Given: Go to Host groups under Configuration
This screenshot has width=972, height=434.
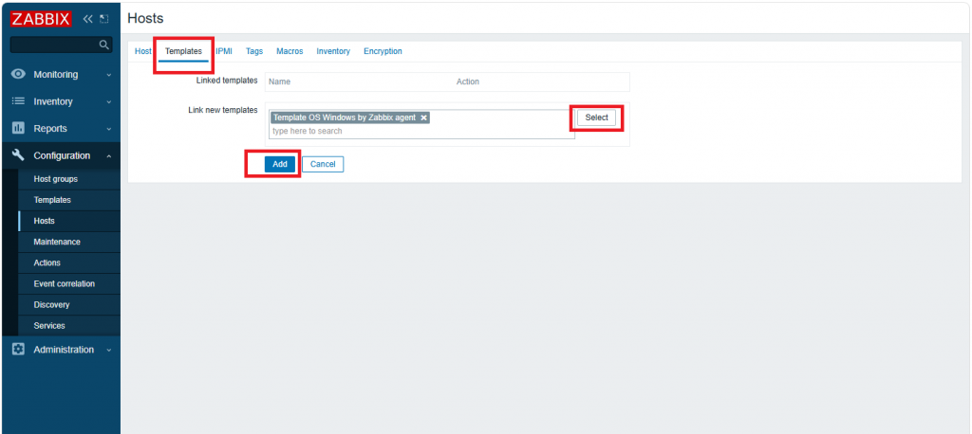Looking at the screenshot, I should (x=68, y=179).
